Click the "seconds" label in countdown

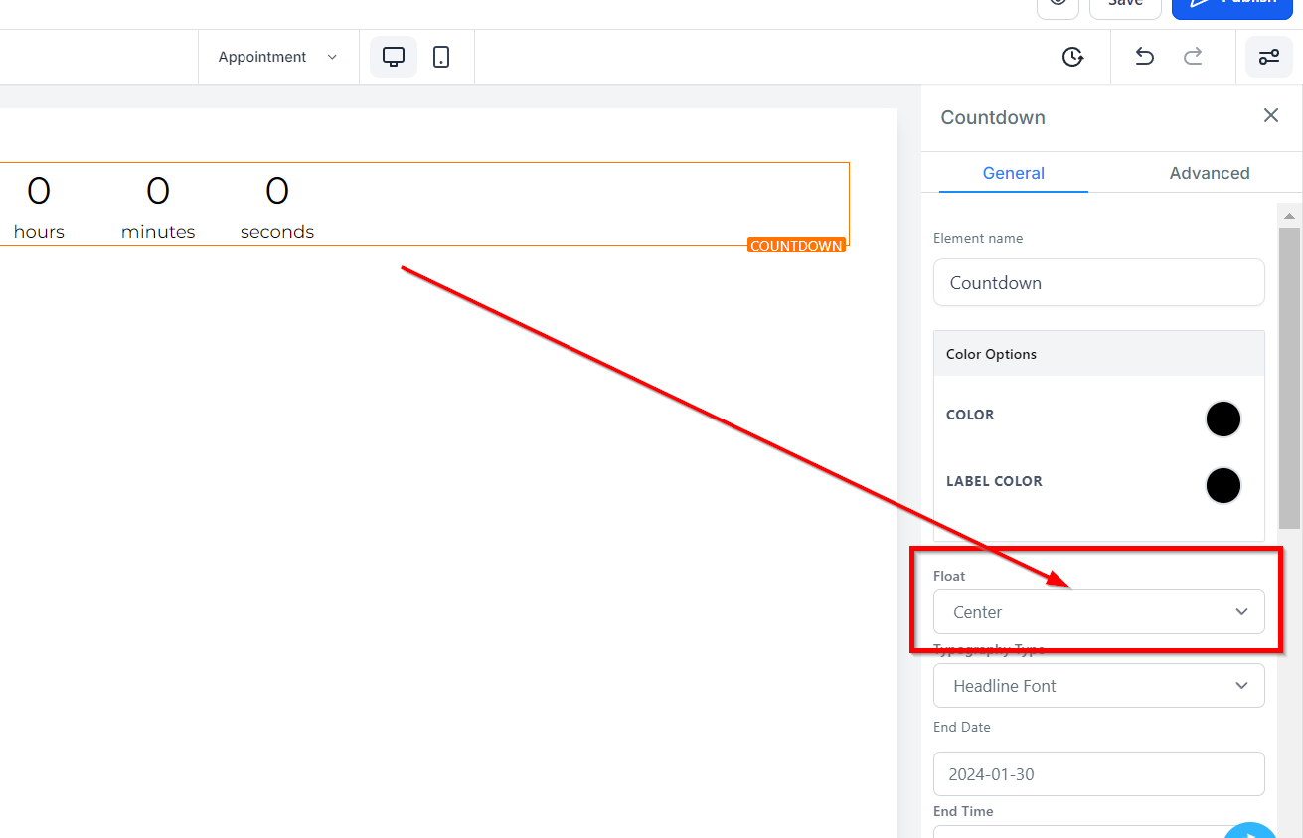point(277,232)
